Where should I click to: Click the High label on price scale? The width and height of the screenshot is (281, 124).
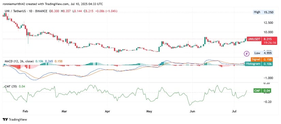pos(256,12)
